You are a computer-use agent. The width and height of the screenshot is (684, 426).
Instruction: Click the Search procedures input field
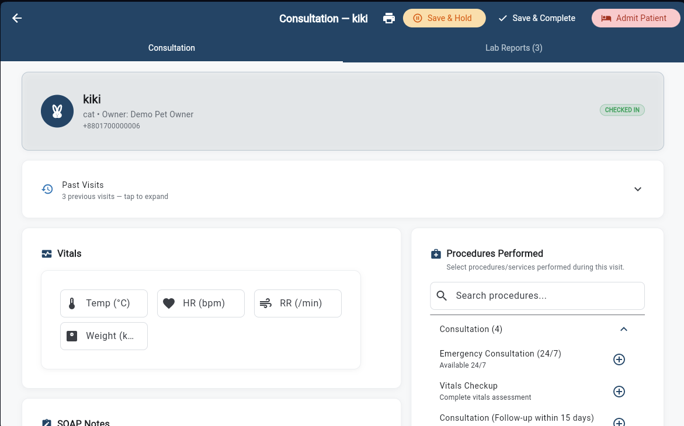pyautogui.click(x=537, y=296)
